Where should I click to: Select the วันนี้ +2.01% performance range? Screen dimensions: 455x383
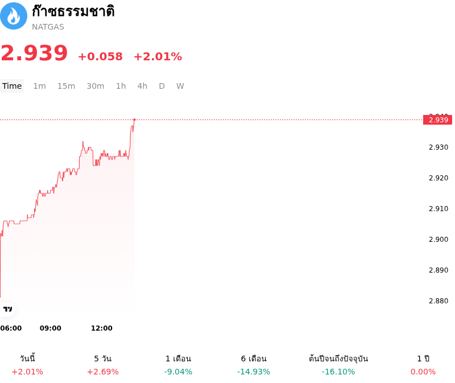coord(27,365)
